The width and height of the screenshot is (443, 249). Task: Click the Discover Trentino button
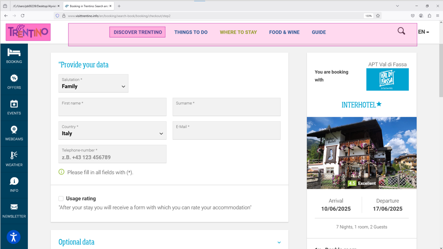pos(137,32)
